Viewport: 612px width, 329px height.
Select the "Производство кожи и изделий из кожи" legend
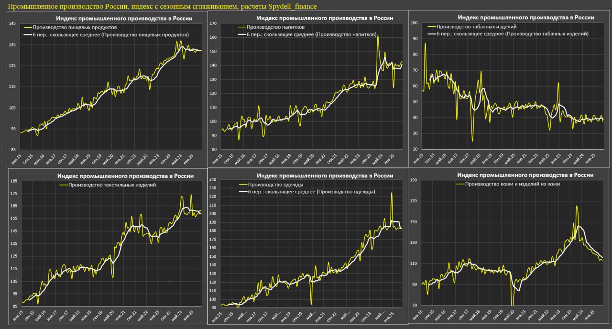(x=512, y=184)
